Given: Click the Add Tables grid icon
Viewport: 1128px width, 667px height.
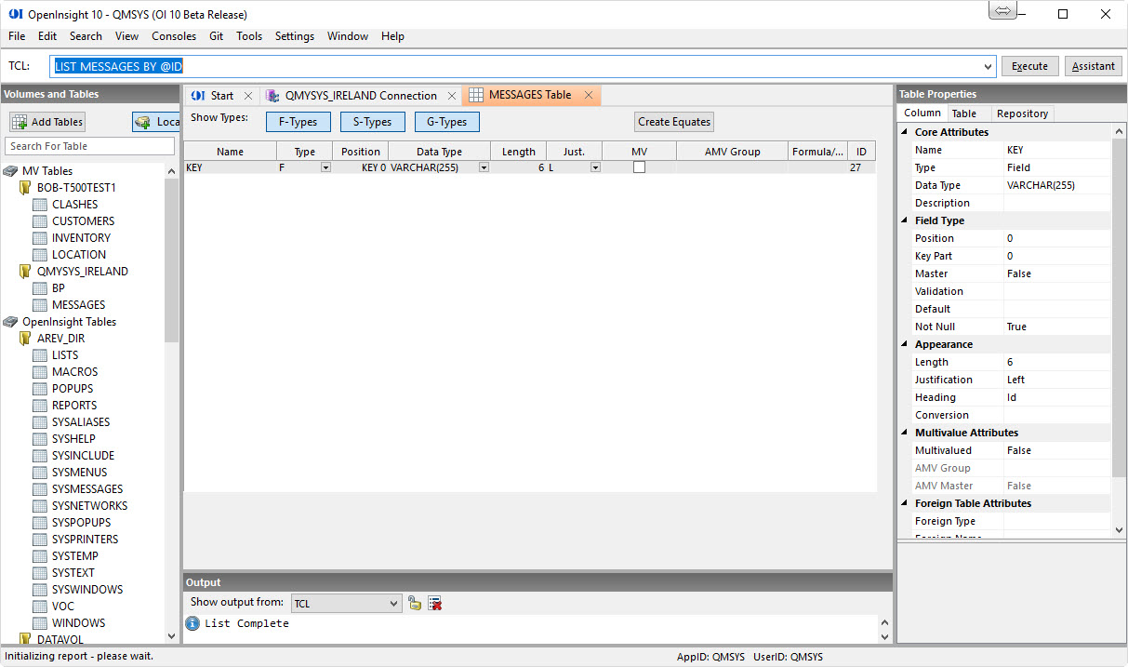Looking at the screenshot, I should pyautogui.click(x=20, y=122).
